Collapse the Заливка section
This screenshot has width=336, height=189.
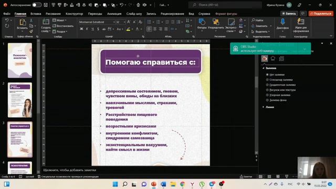[264, 68]
